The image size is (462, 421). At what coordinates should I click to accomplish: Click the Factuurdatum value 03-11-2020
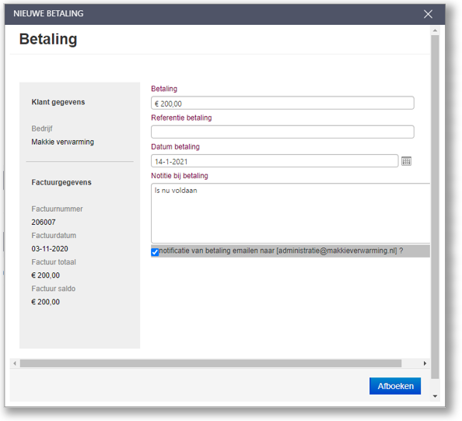50,249
